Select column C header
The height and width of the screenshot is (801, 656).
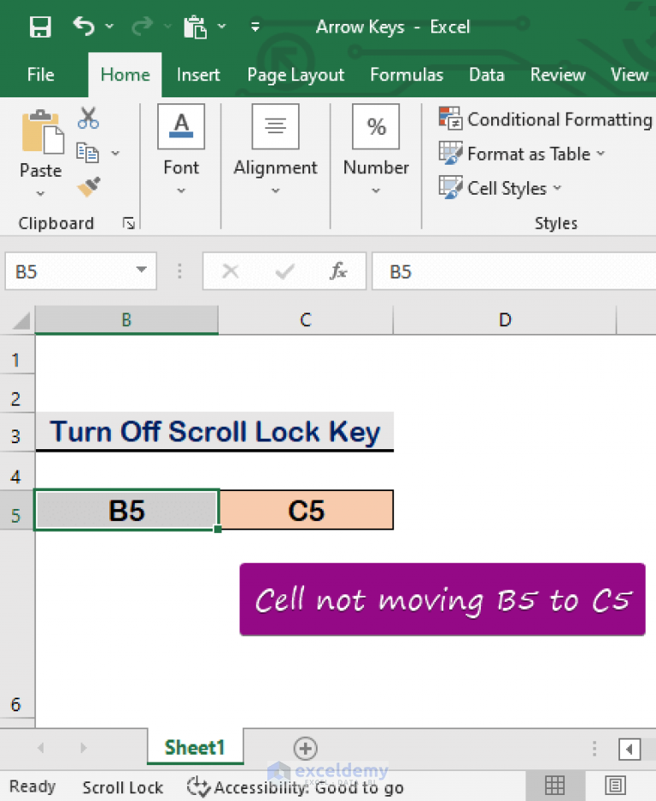[x=306, y=319]
